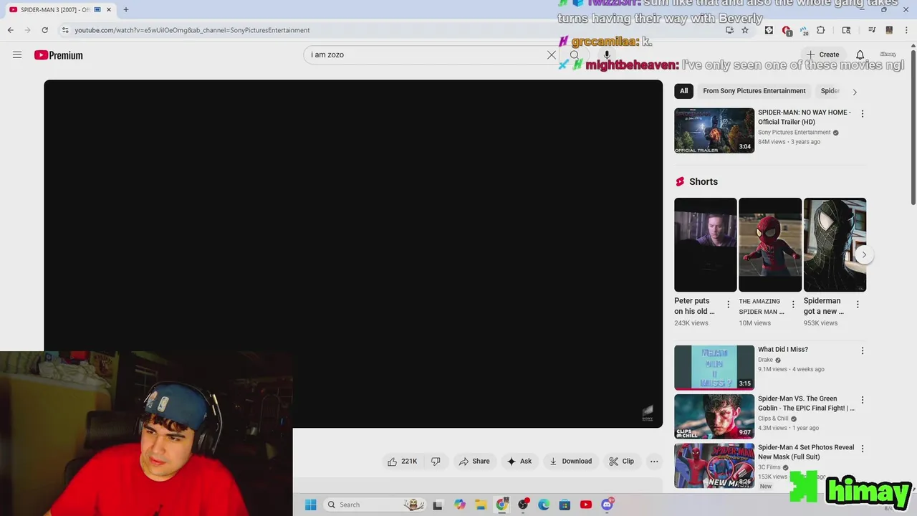Open Microsoft Edge from the taskbar
This screenshot has width=917, height=516.
point(544,505)
